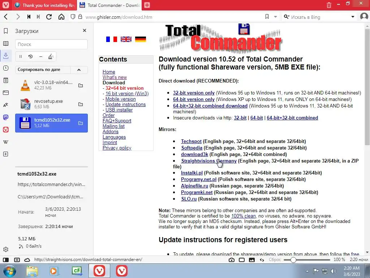Open the Vivaldi menu logo button
Screen dimensions: 370x278
click(x=6, y=5)
